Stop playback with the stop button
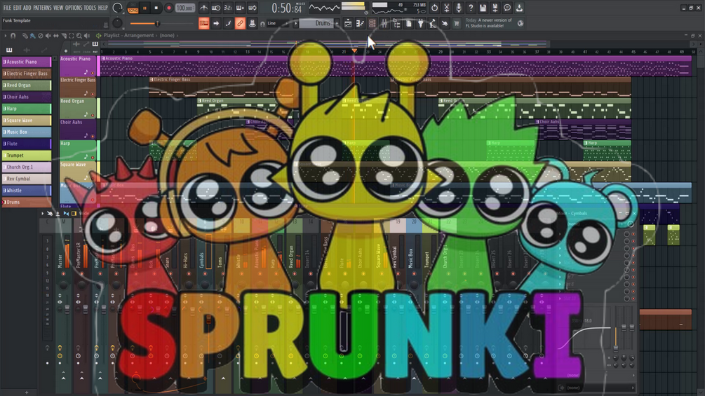Image resolution: width=705 pixels, height=396 pixels. pos(156,8)
